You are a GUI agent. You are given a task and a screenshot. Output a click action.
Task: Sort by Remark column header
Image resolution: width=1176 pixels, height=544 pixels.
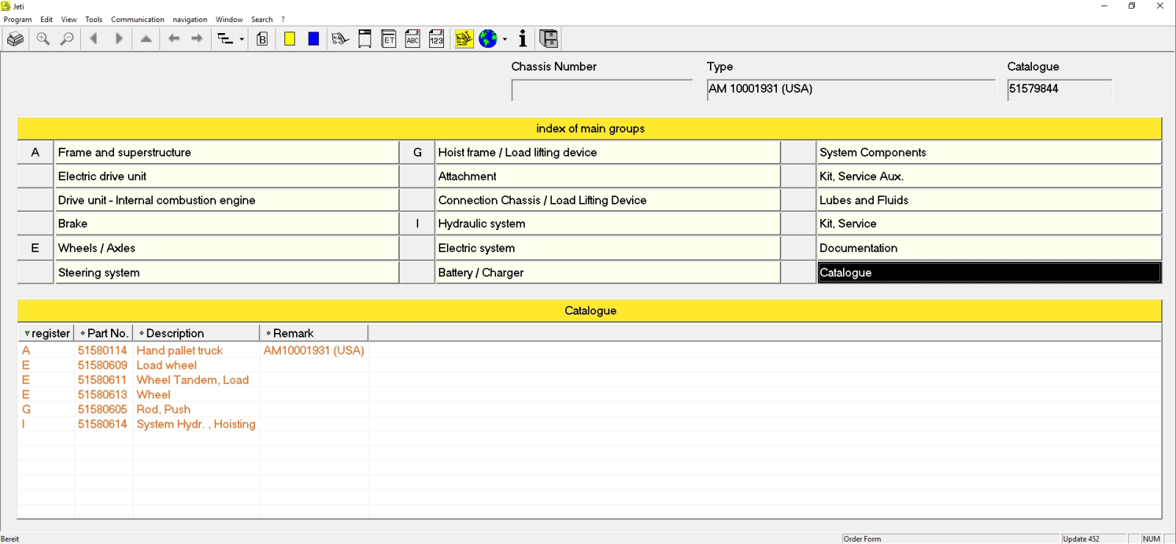(x=314, y=333)
